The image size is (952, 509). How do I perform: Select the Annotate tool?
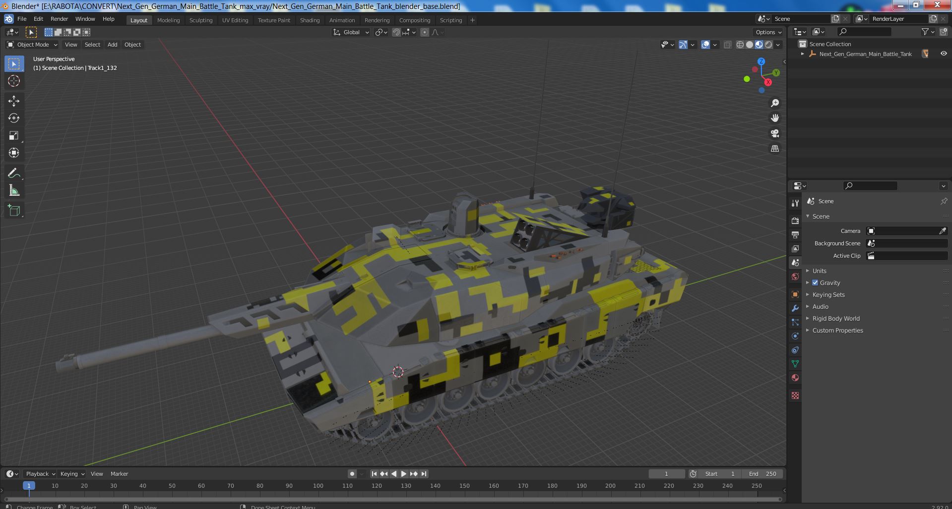pyautogui.click(x=14, y=173)
